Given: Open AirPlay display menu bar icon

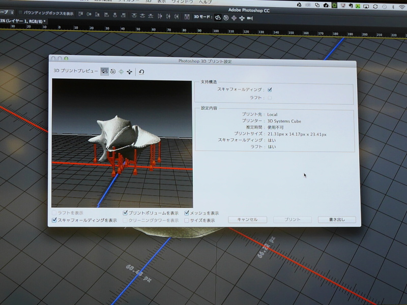Looking at the screenshot, I should tap(366, 7).
